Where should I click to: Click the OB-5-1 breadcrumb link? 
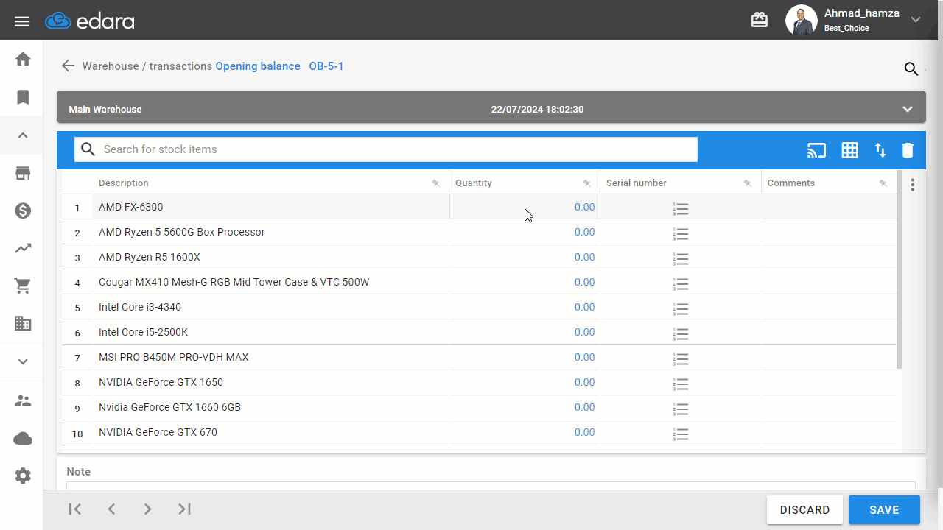326,66
